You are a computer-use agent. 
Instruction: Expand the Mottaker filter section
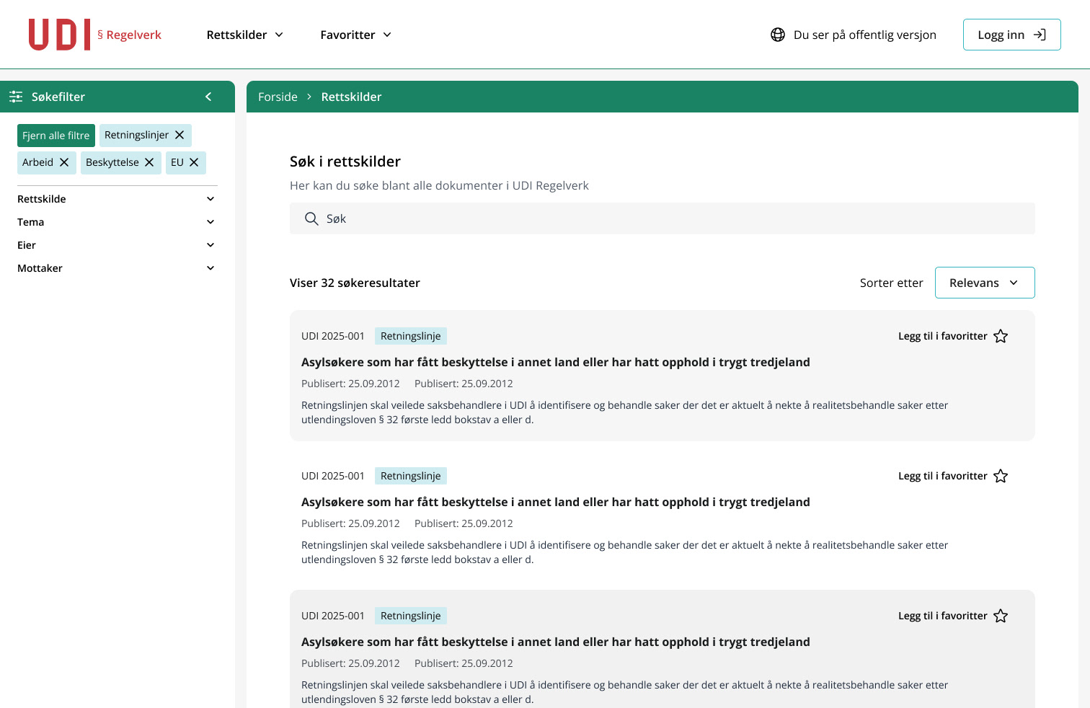(x=117, y=268)
